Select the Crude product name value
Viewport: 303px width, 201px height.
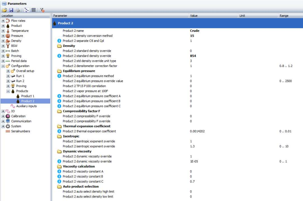click(195, 31)
